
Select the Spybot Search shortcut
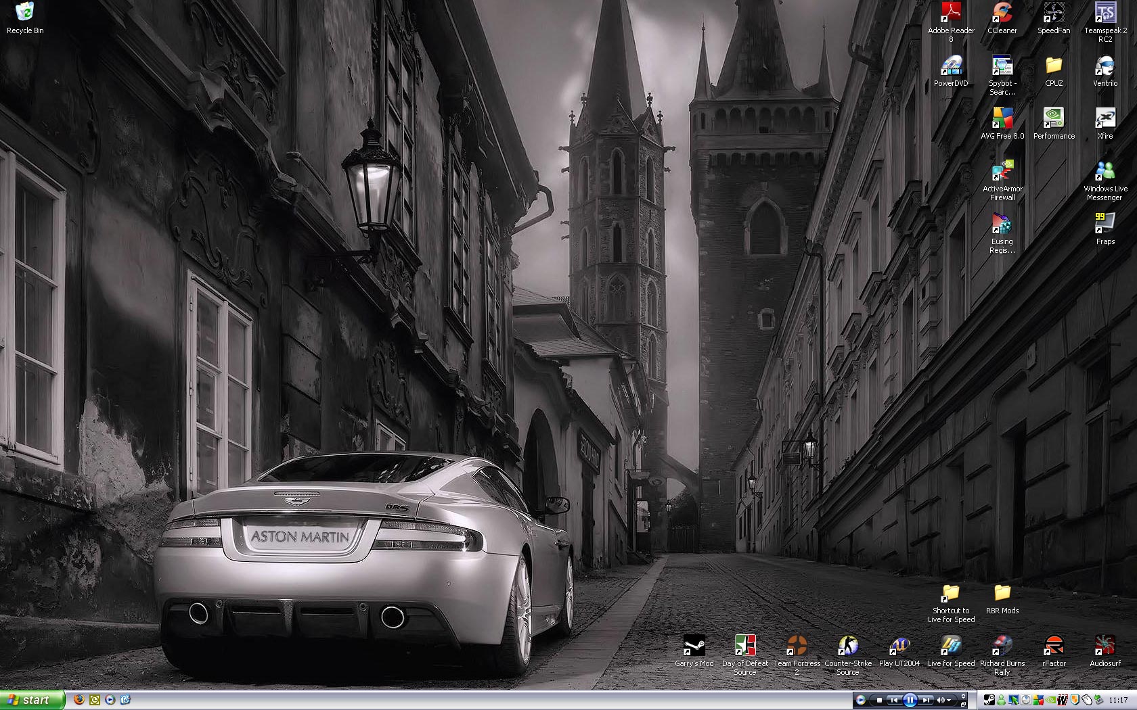[1002, 75]
